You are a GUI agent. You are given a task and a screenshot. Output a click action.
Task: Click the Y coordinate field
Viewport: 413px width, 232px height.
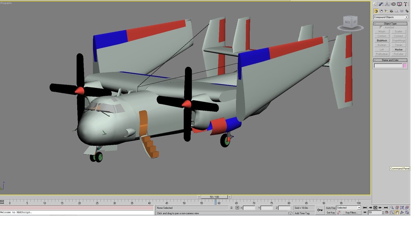click(x=267, y=208)
